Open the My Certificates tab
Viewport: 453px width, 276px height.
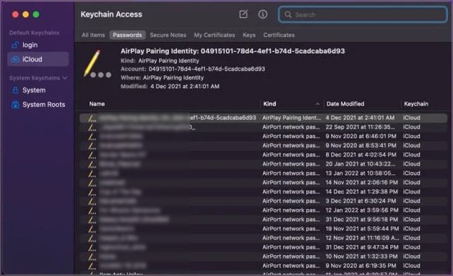click(215, 35)
